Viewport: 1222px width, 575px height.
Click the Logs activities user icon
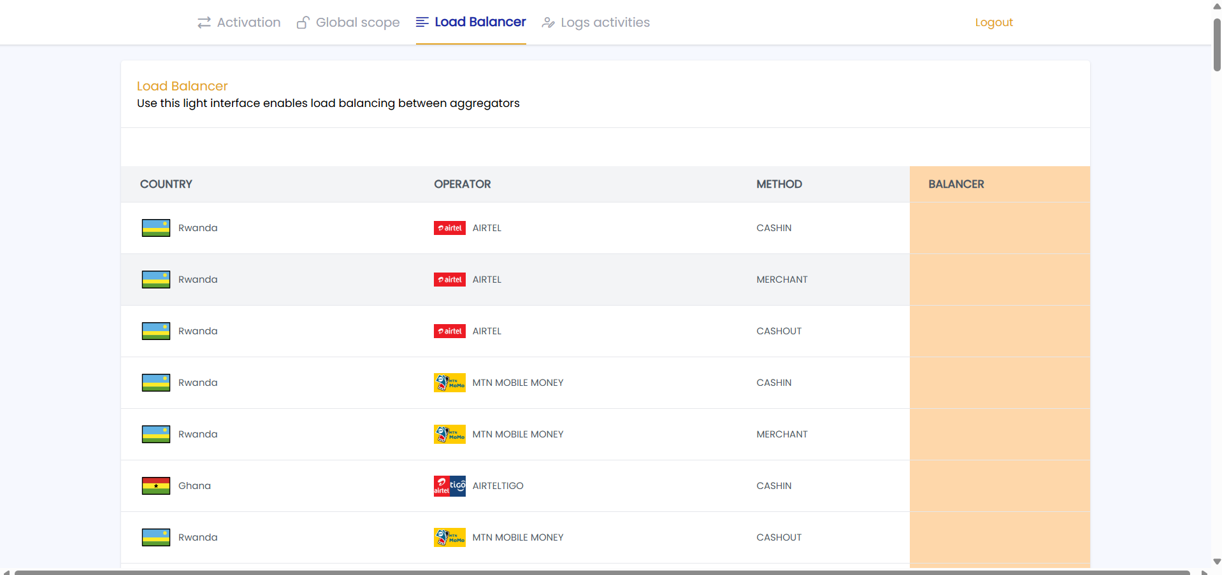click(548, 23)
